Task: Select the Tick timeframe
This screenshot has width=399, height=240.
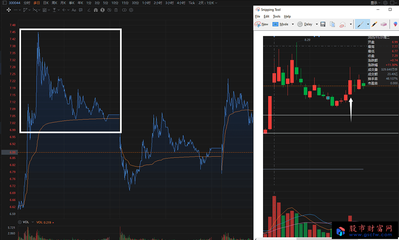Action: (x=192, y=3)
